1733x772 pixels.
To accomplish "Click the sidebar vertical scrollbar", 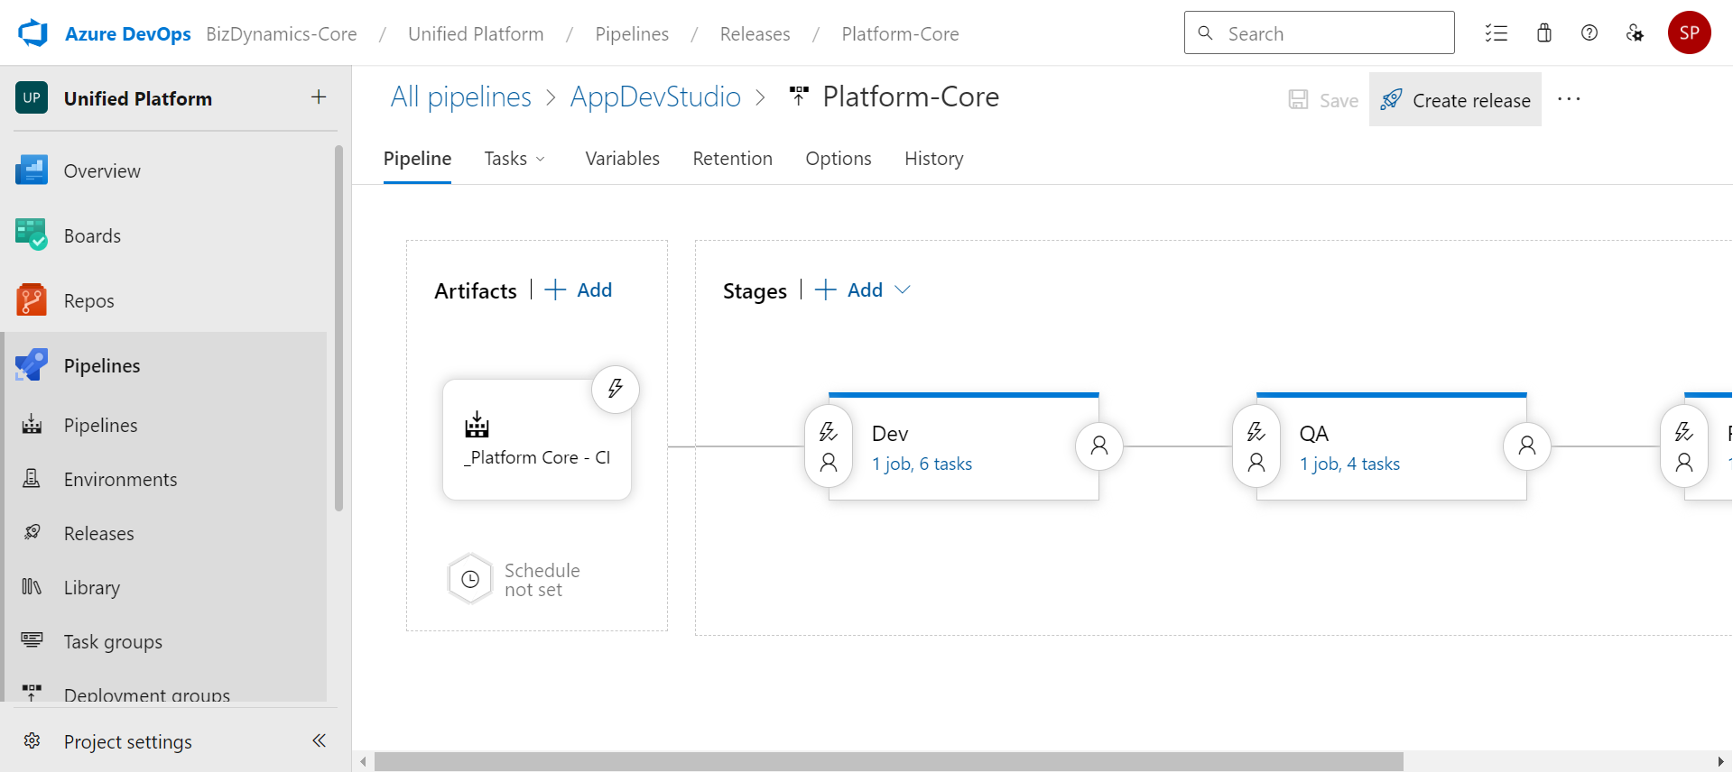I will click(x=338, y=328).
